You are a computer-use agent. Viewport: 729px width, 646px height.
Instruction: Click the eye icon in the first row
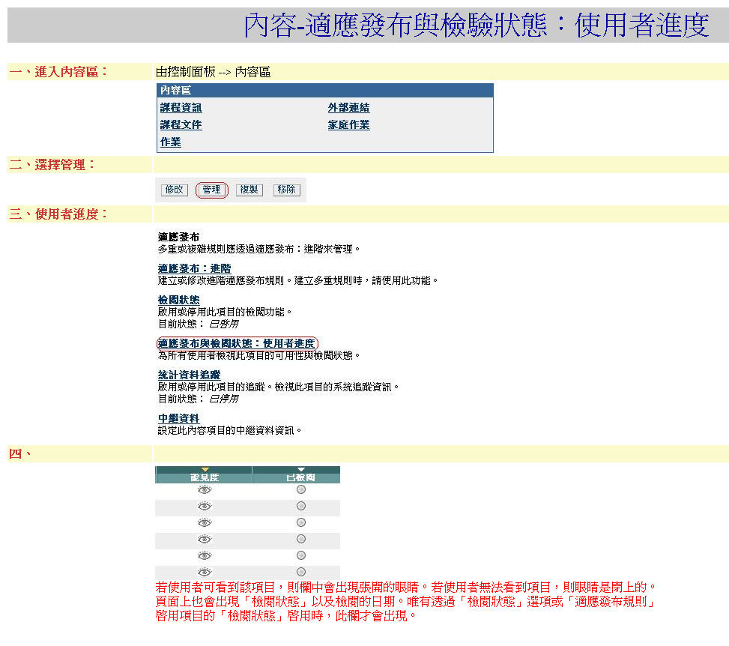pos(204,489)
